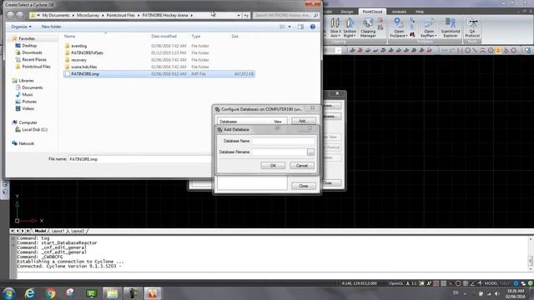Switch to the Layout1 tab
The width and height of the screenshot is (534, 300).
58,231
